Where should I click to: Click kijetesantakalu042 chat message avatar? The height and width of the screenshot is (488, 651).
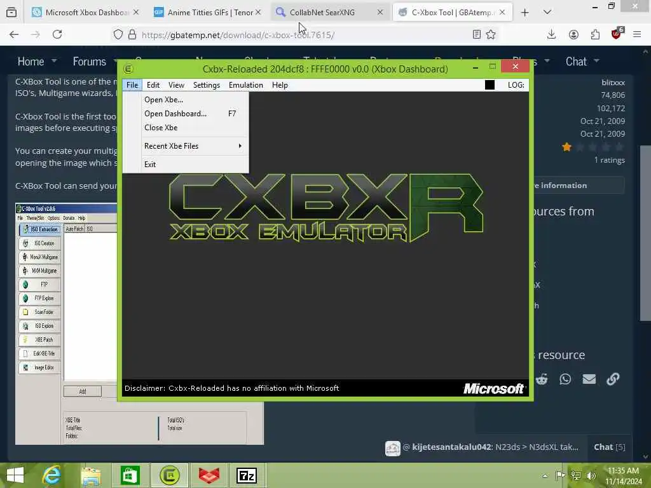[393, 448]
